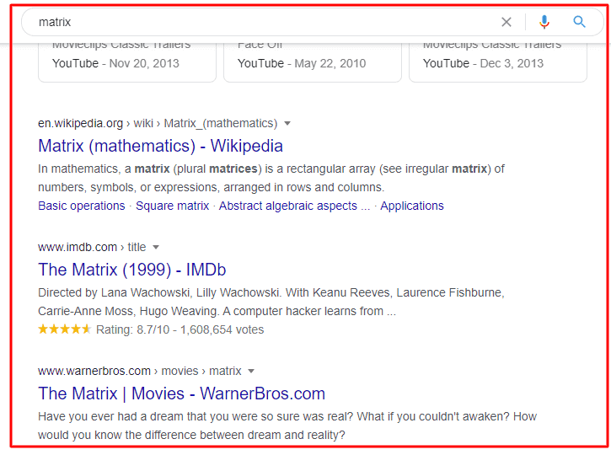
Task: Click the "In mathematics, a matrix" snippet text
Action: [x=271, y=178]
